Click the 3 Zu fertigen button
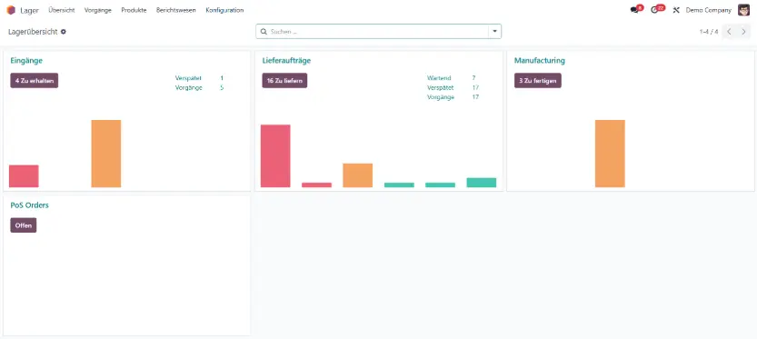The height and width of the screenshot is (339, 757). 538,81
